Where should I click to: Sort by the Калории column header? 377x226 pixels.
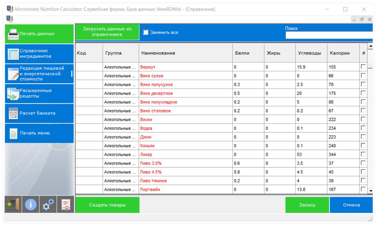pos(343,53)
